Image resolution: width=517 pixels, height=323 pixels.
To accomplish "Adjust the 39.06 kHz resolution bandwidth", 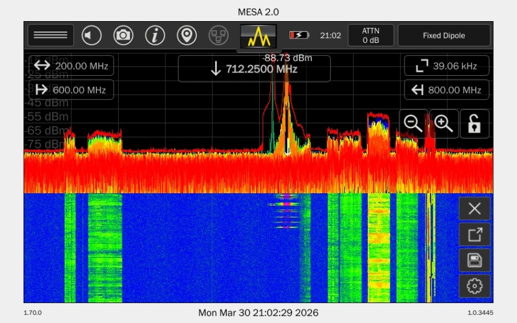I will (446, 66).
